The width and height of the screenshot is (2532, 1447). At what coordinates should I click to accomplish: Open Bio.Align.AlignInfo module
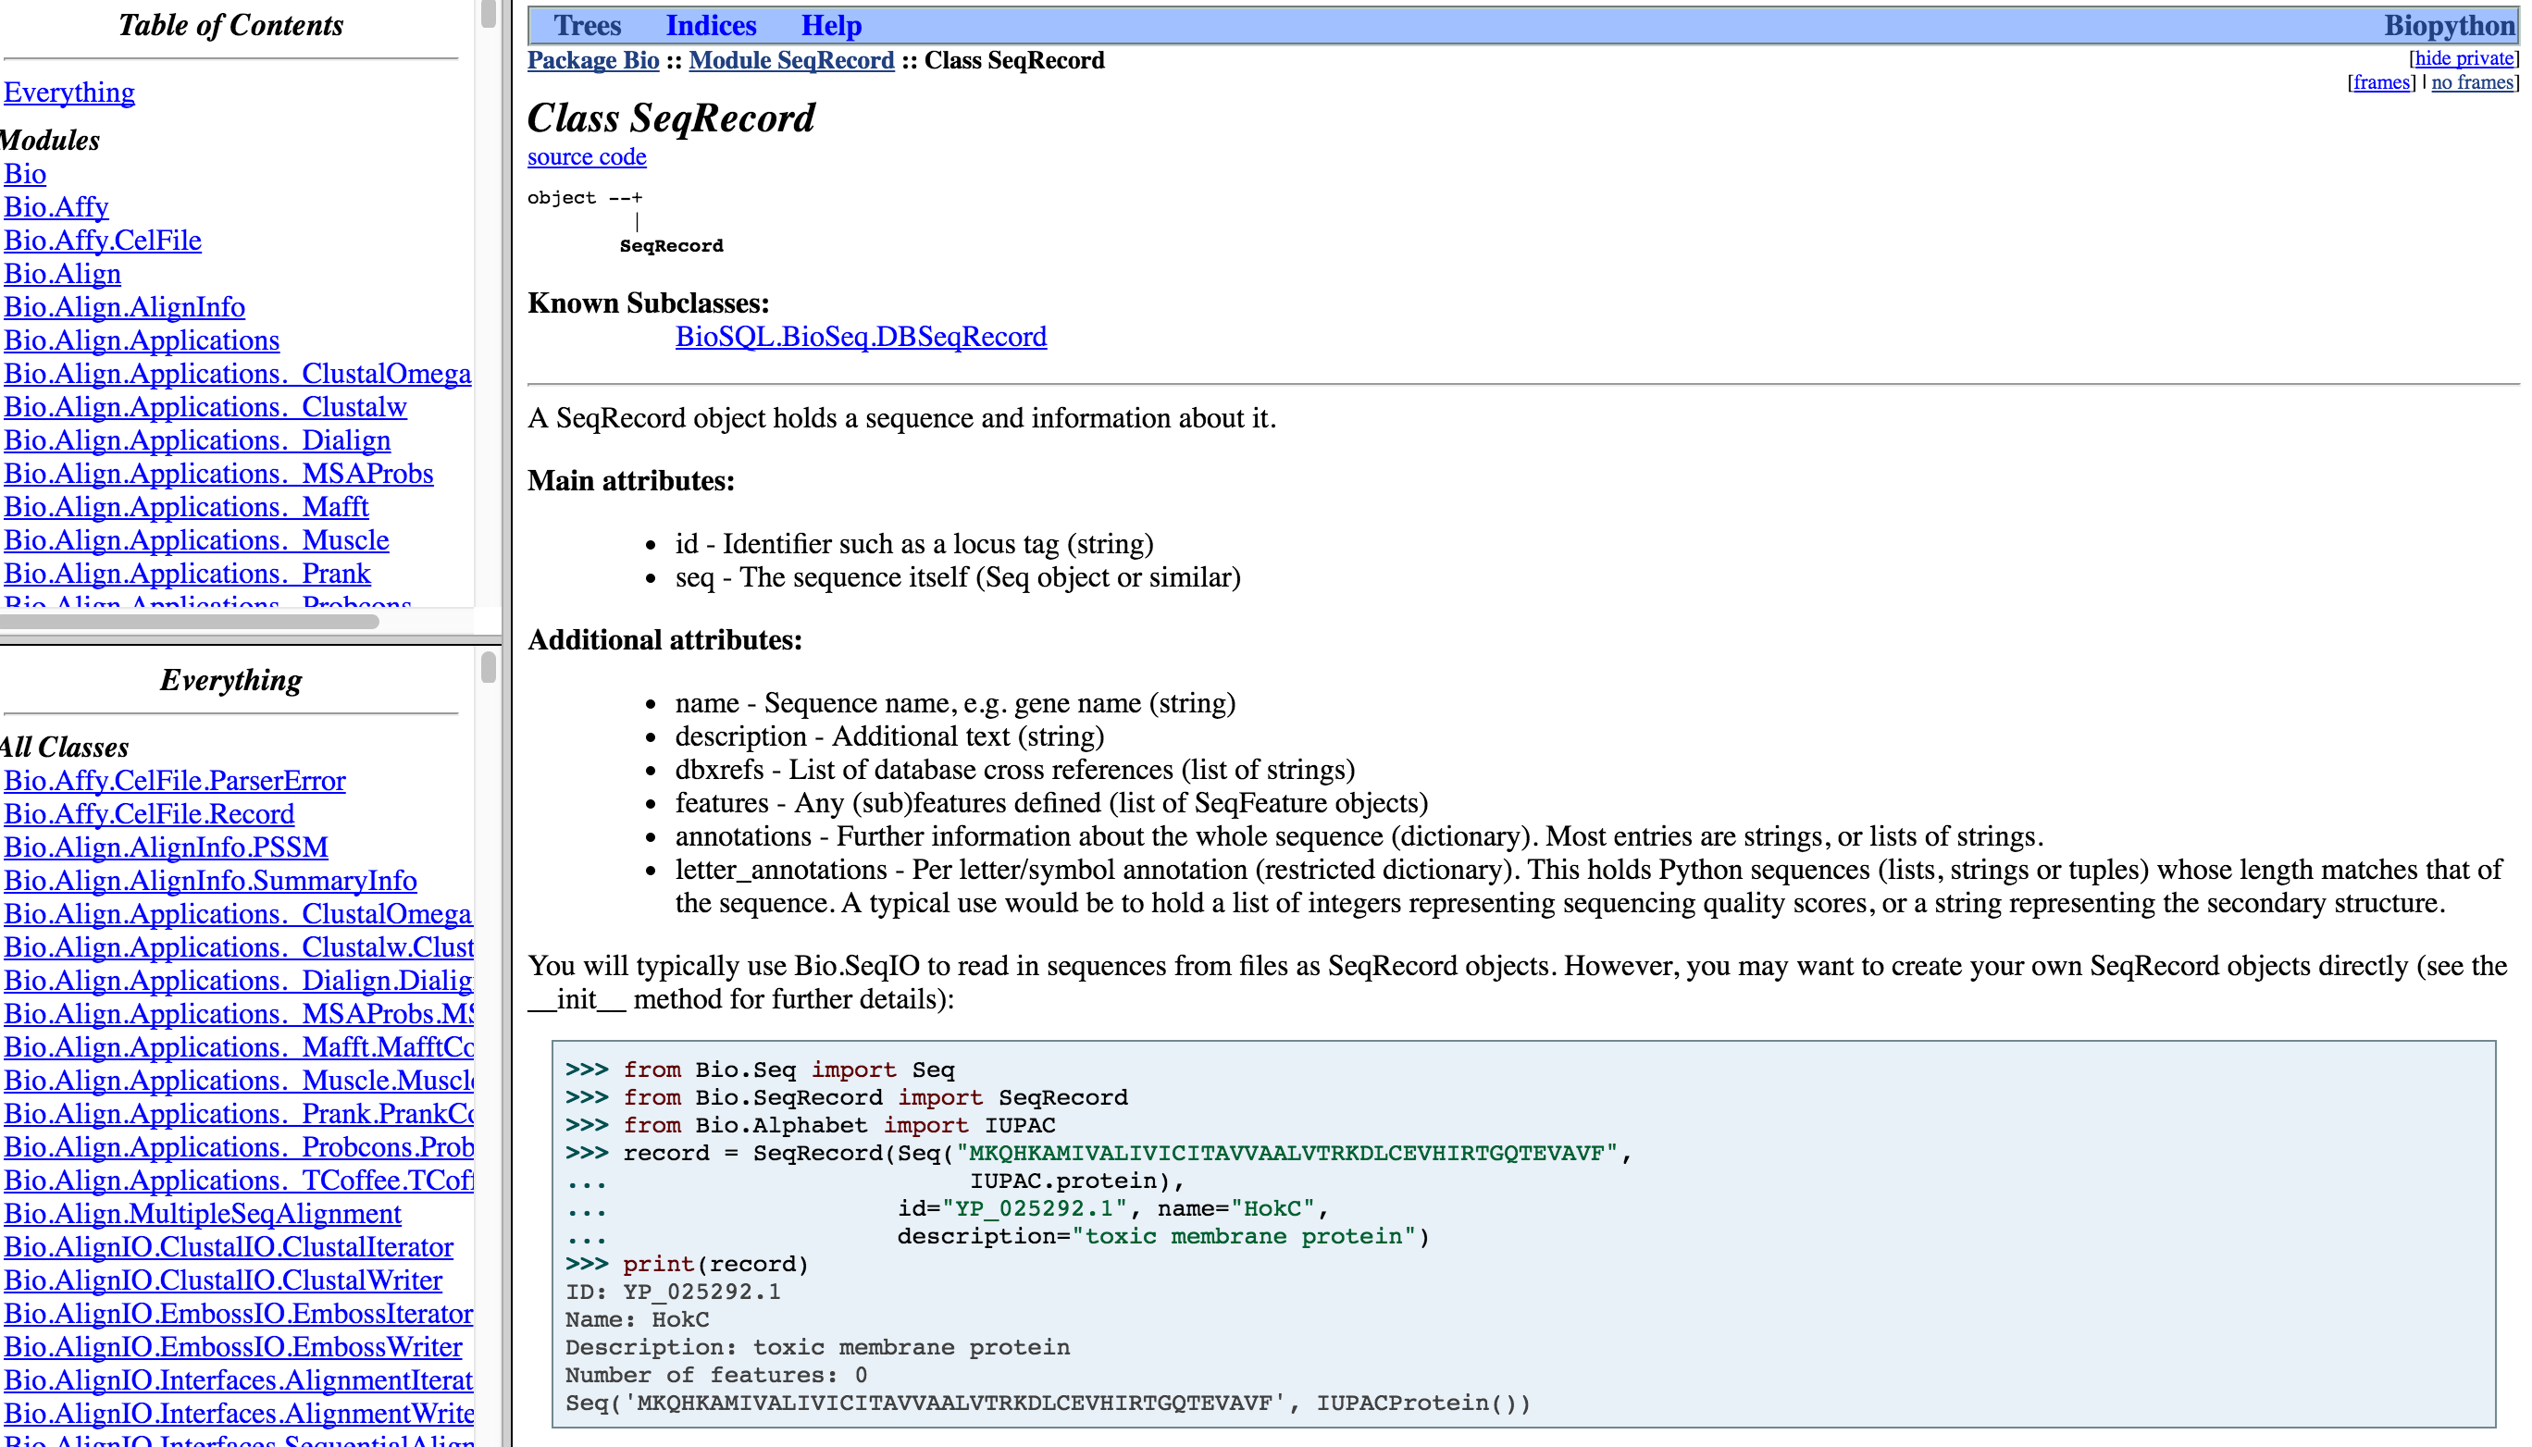click(x=124, y=306)
